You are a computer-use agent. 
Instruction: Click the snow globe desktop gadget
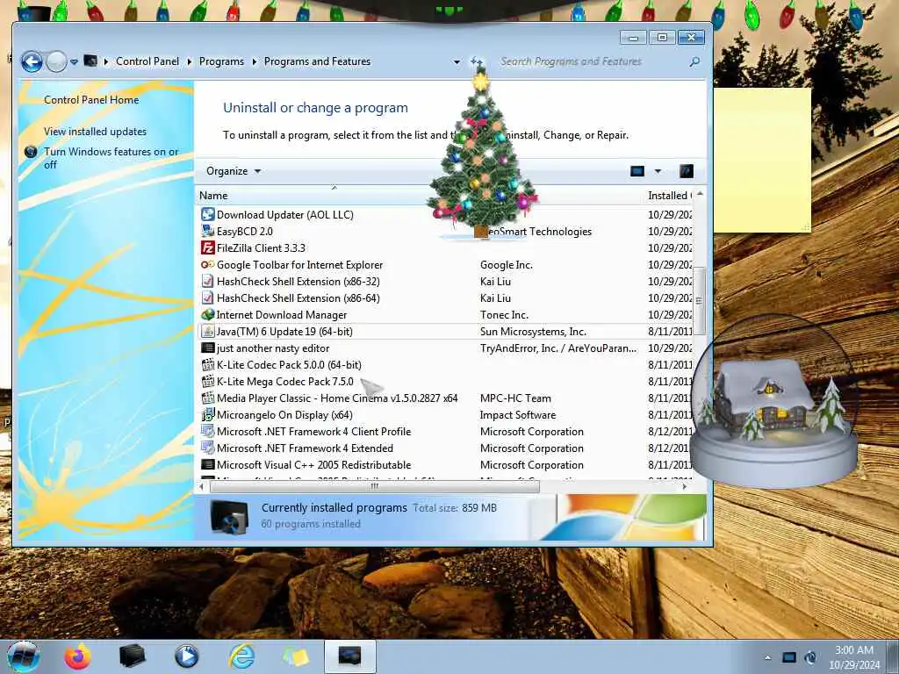[774, 401]
